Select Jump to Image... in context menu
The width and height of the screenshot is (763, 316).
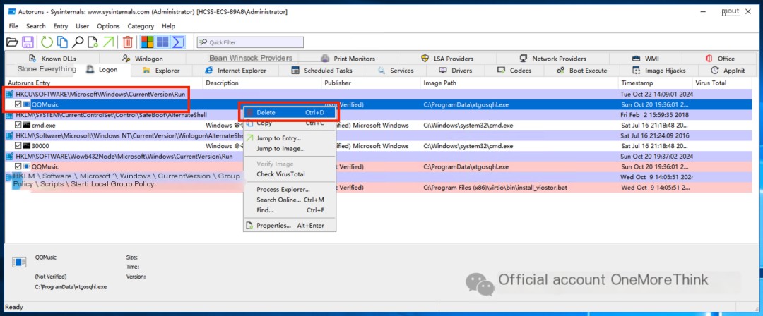point(290,149)
